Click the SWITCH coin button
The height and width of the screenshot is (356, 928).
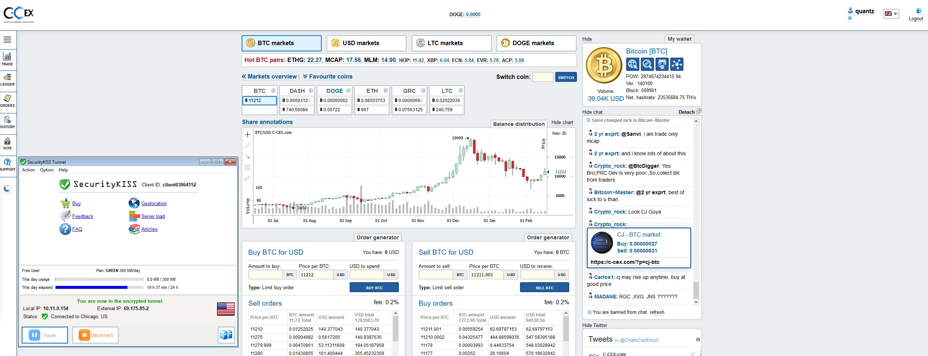pyautogui.click(x=566, y=77)
